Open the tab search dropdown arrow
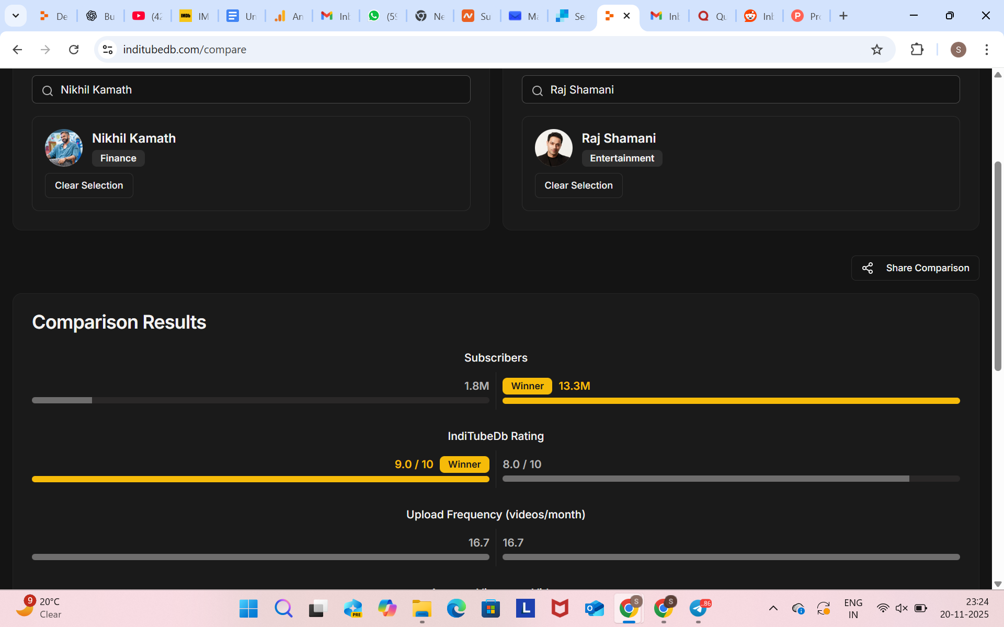Viewport: 1004px width, 627px height. pyautogui.click(x=16, y=16)
